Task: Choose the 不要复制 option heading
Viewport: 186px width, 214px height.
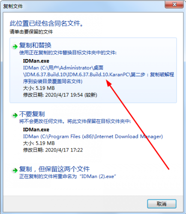Action: point(32,114)
